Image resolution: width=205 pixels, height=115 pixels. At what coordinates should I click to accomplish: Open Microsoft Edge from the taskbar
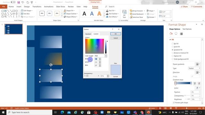62,112
